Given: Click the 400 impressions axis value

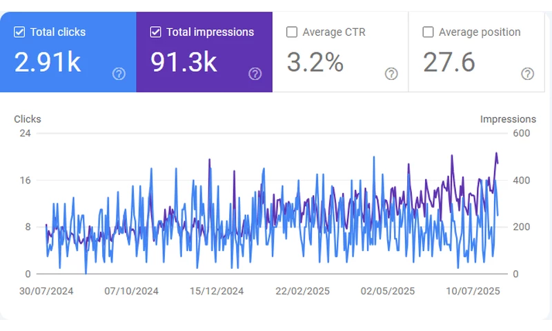Looking at the screenshot, I should click(522, 181).
